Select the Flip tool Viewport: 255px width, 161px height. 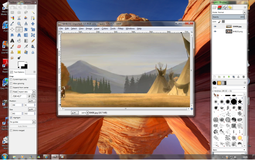pyautogui.click(x=26, y=35)
